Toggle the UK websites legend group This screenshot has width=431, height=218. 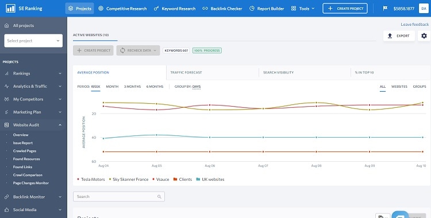(x=210, y=180)
